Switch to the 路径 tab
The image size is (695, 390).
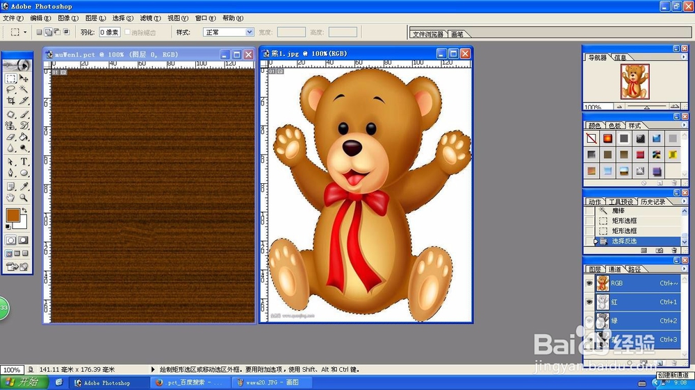pos(635,269)
